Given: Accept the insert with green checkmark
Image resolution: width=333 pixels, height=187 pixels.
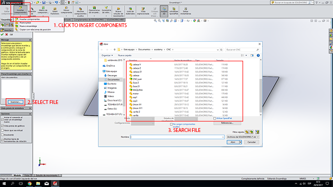Looking at the screenshot, I should point(2,34).
